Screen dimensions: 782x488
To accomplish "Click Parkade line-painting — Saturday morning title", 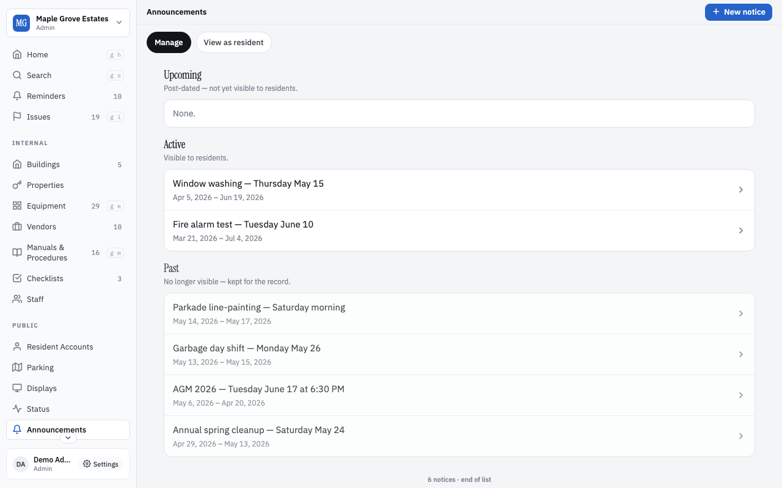I will (x=259, y=307).
